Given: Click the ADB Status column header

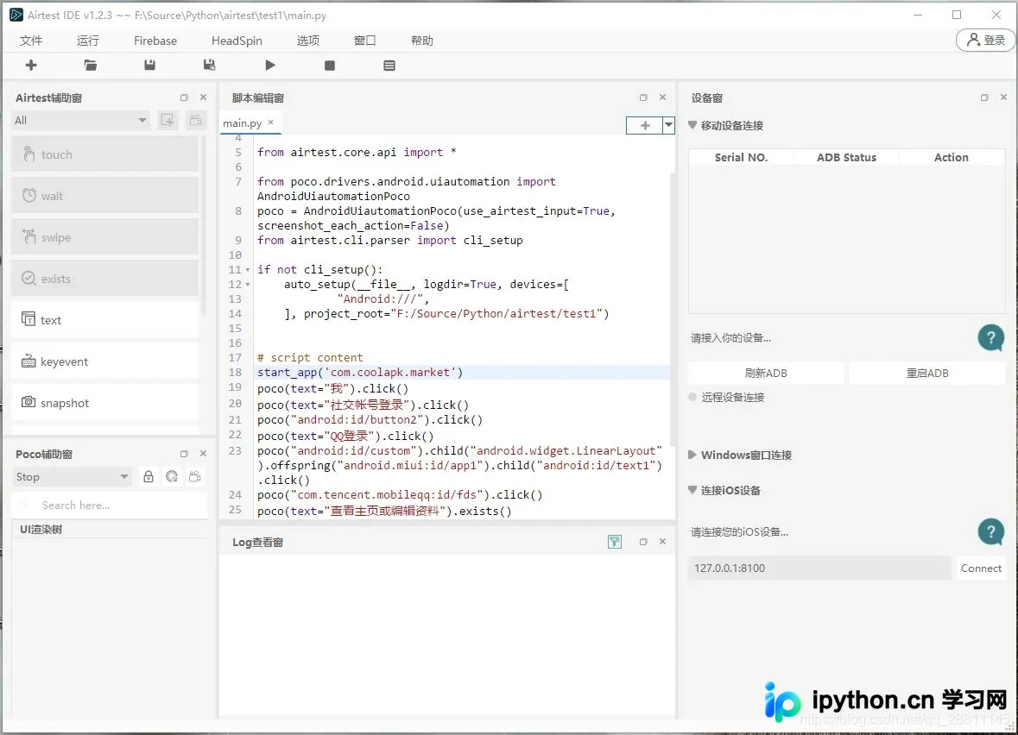Looking at the screenshot, I should coord(846,157).
